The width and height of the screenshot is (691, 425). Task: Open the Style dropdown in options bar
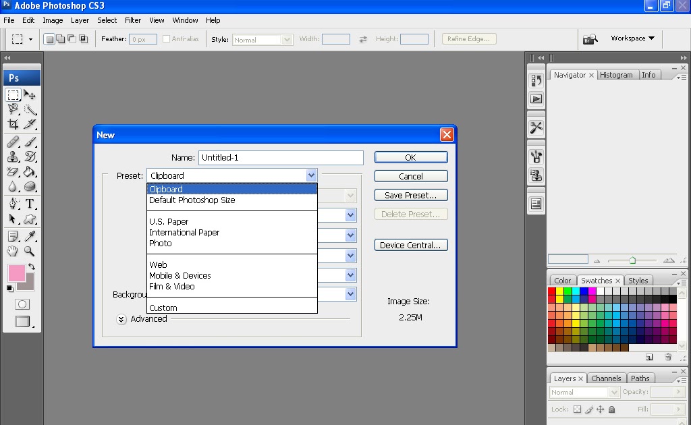[287, 40]
